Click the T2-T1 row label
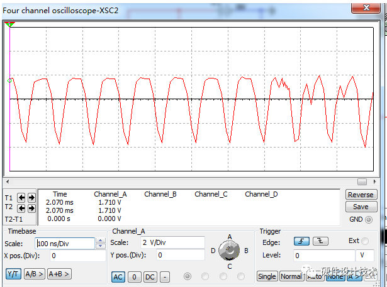Image resolution: width=387 pixels, height=287 pixels. [14, 219]
